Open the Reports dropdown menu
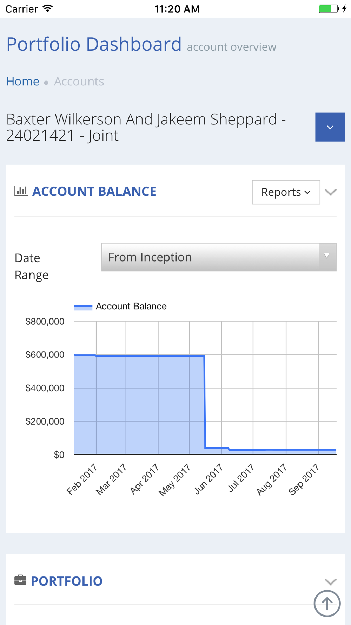 click(286, 192)
